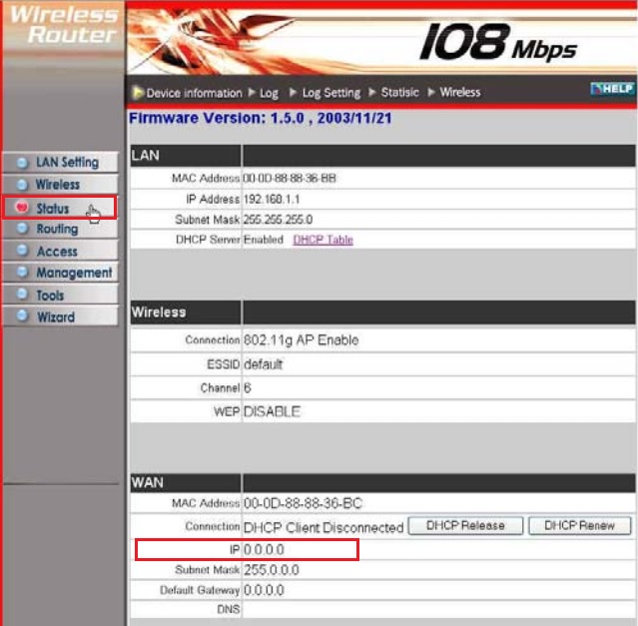638x626 pixels.
Task: Open the Tools menu
Action: tap(60, 295)
